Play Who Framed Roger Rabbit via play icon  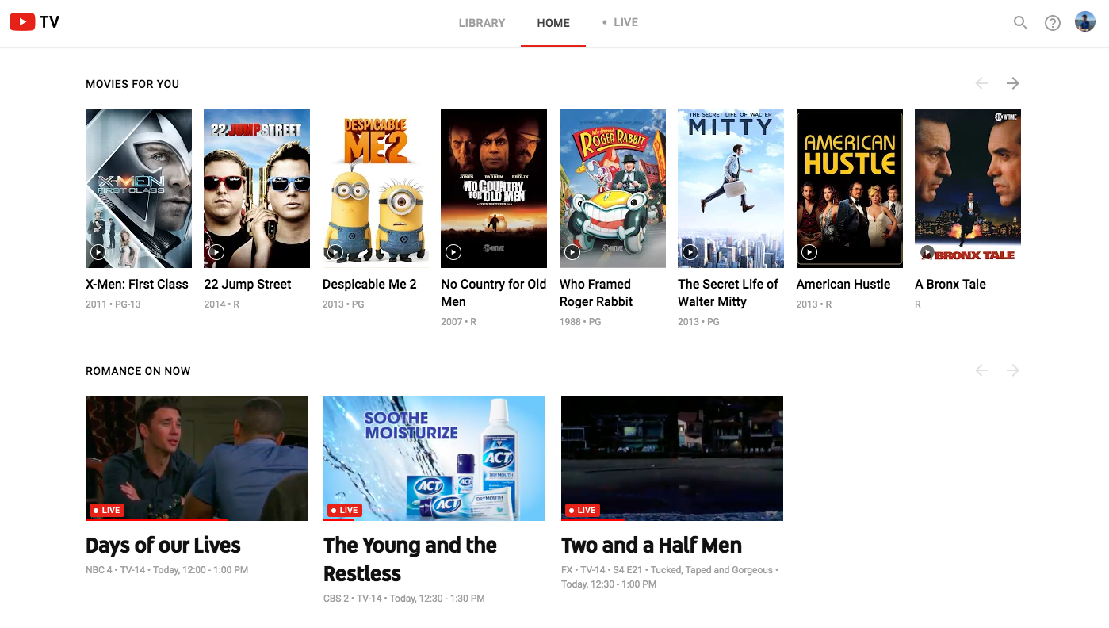pyautogui.click(x=572, y=252)
